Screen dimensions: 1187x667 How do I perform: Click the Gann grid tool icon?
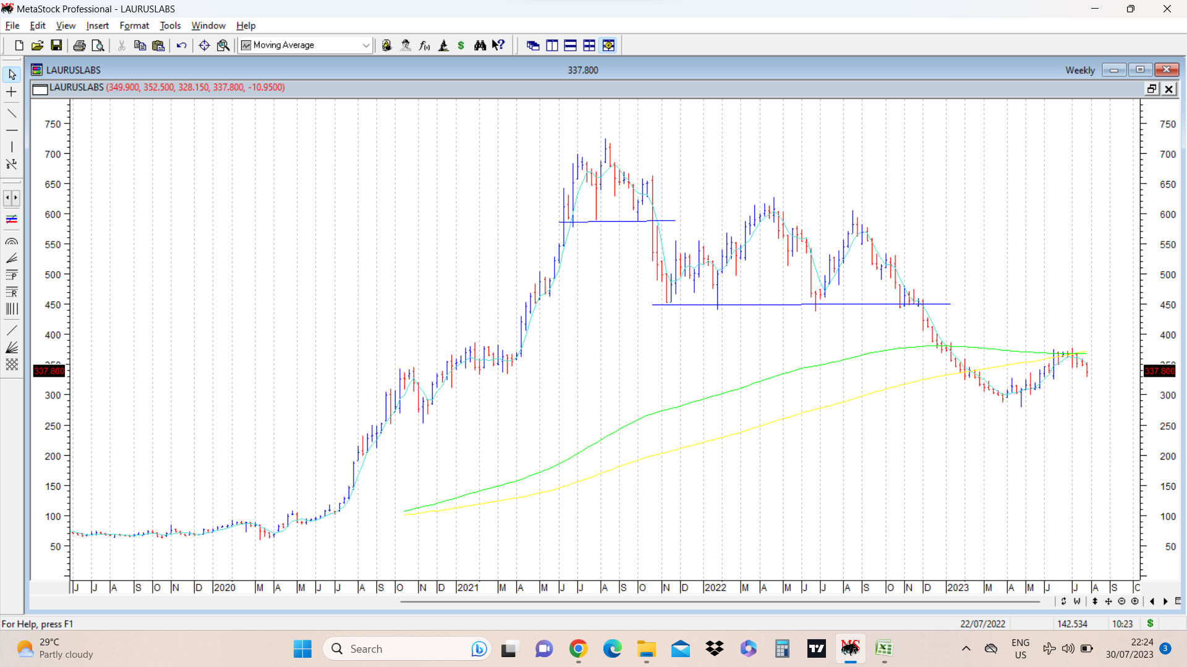click(12, 364)
